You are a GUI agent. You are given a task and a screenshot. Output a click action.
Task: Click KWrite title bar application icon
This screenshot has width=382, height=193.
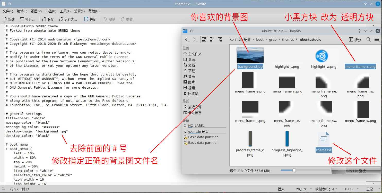[3, 4]
